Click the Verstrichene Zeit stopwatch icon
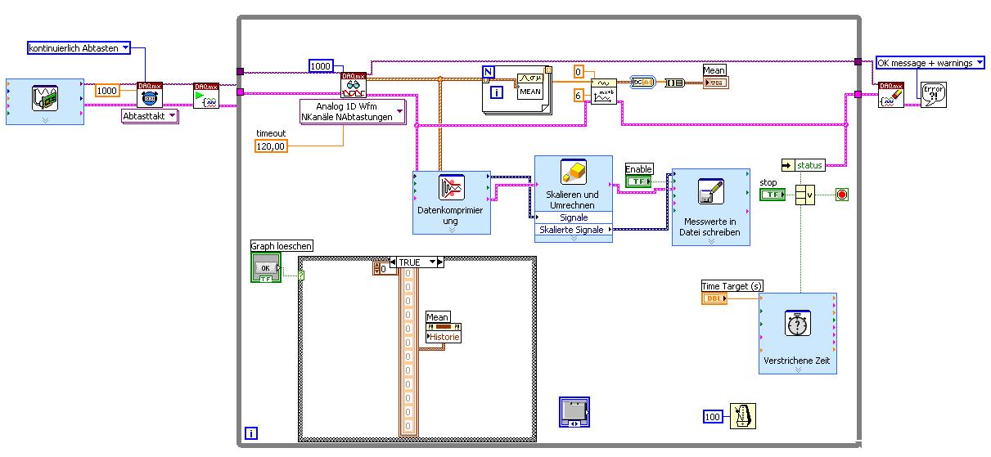991x457 pixels. 797,324
